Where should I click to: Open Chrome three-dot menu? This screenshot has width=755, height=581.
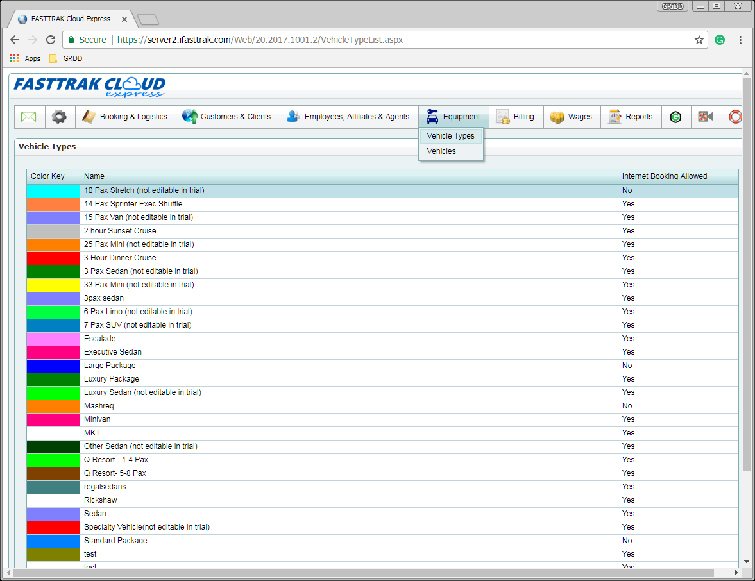[740, 40]
